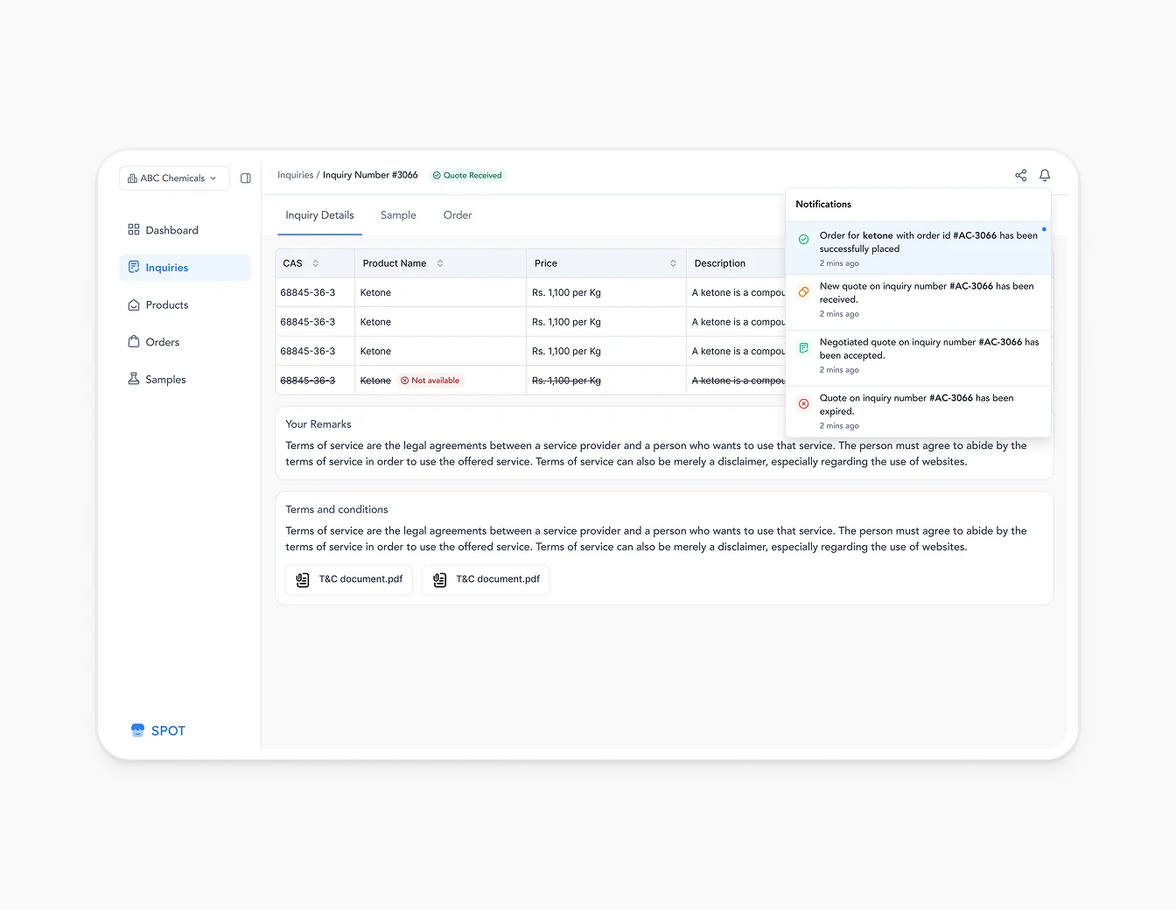This screenshot has width=1176, height=910.
Task: Open the Inquiries breadcrumb link
Action: [x=295, y=174]
